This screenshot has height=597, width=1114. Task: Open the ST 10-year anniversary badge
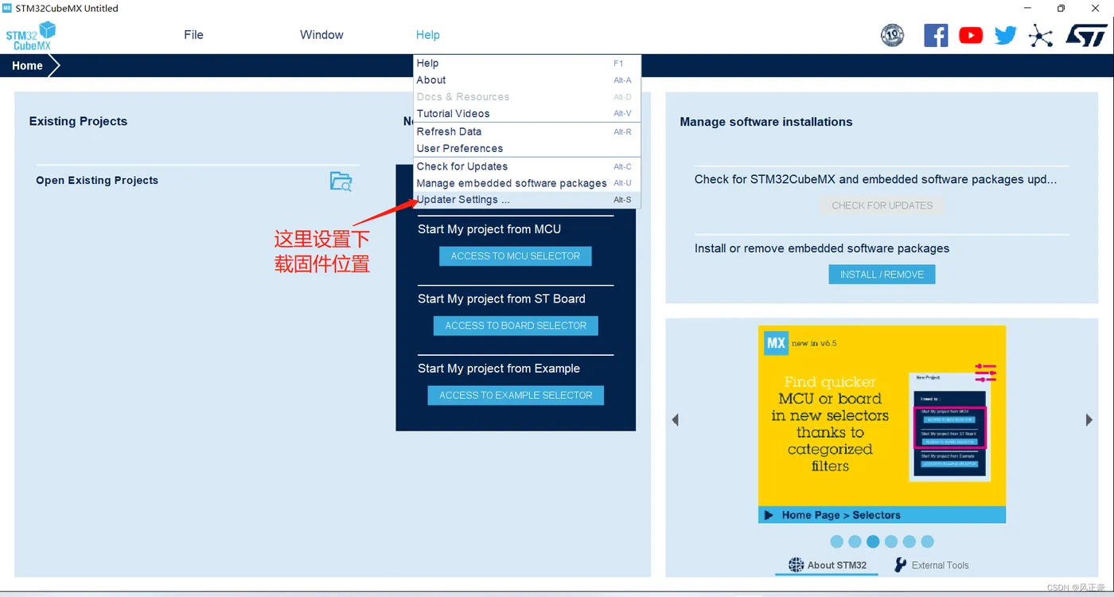[892, 35]
